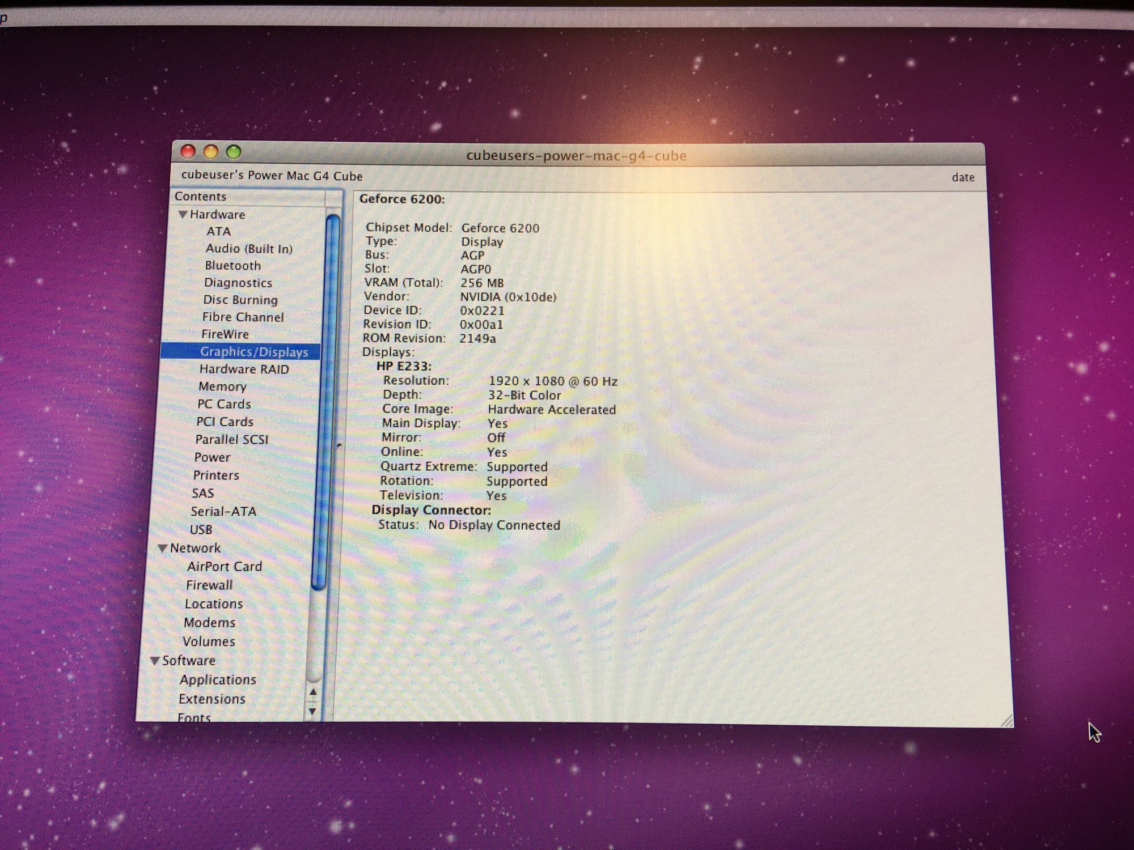Show FireWire information

click(x=225, y=334)
